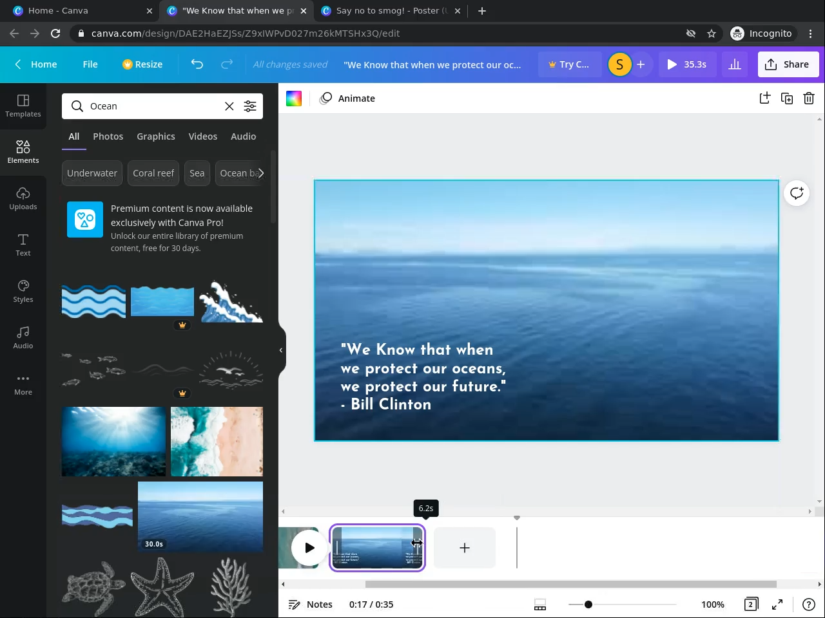This screenshot has height=618, width=825.
Task: Open the 100% zoom level menu
Action: [x=713, y=604]
